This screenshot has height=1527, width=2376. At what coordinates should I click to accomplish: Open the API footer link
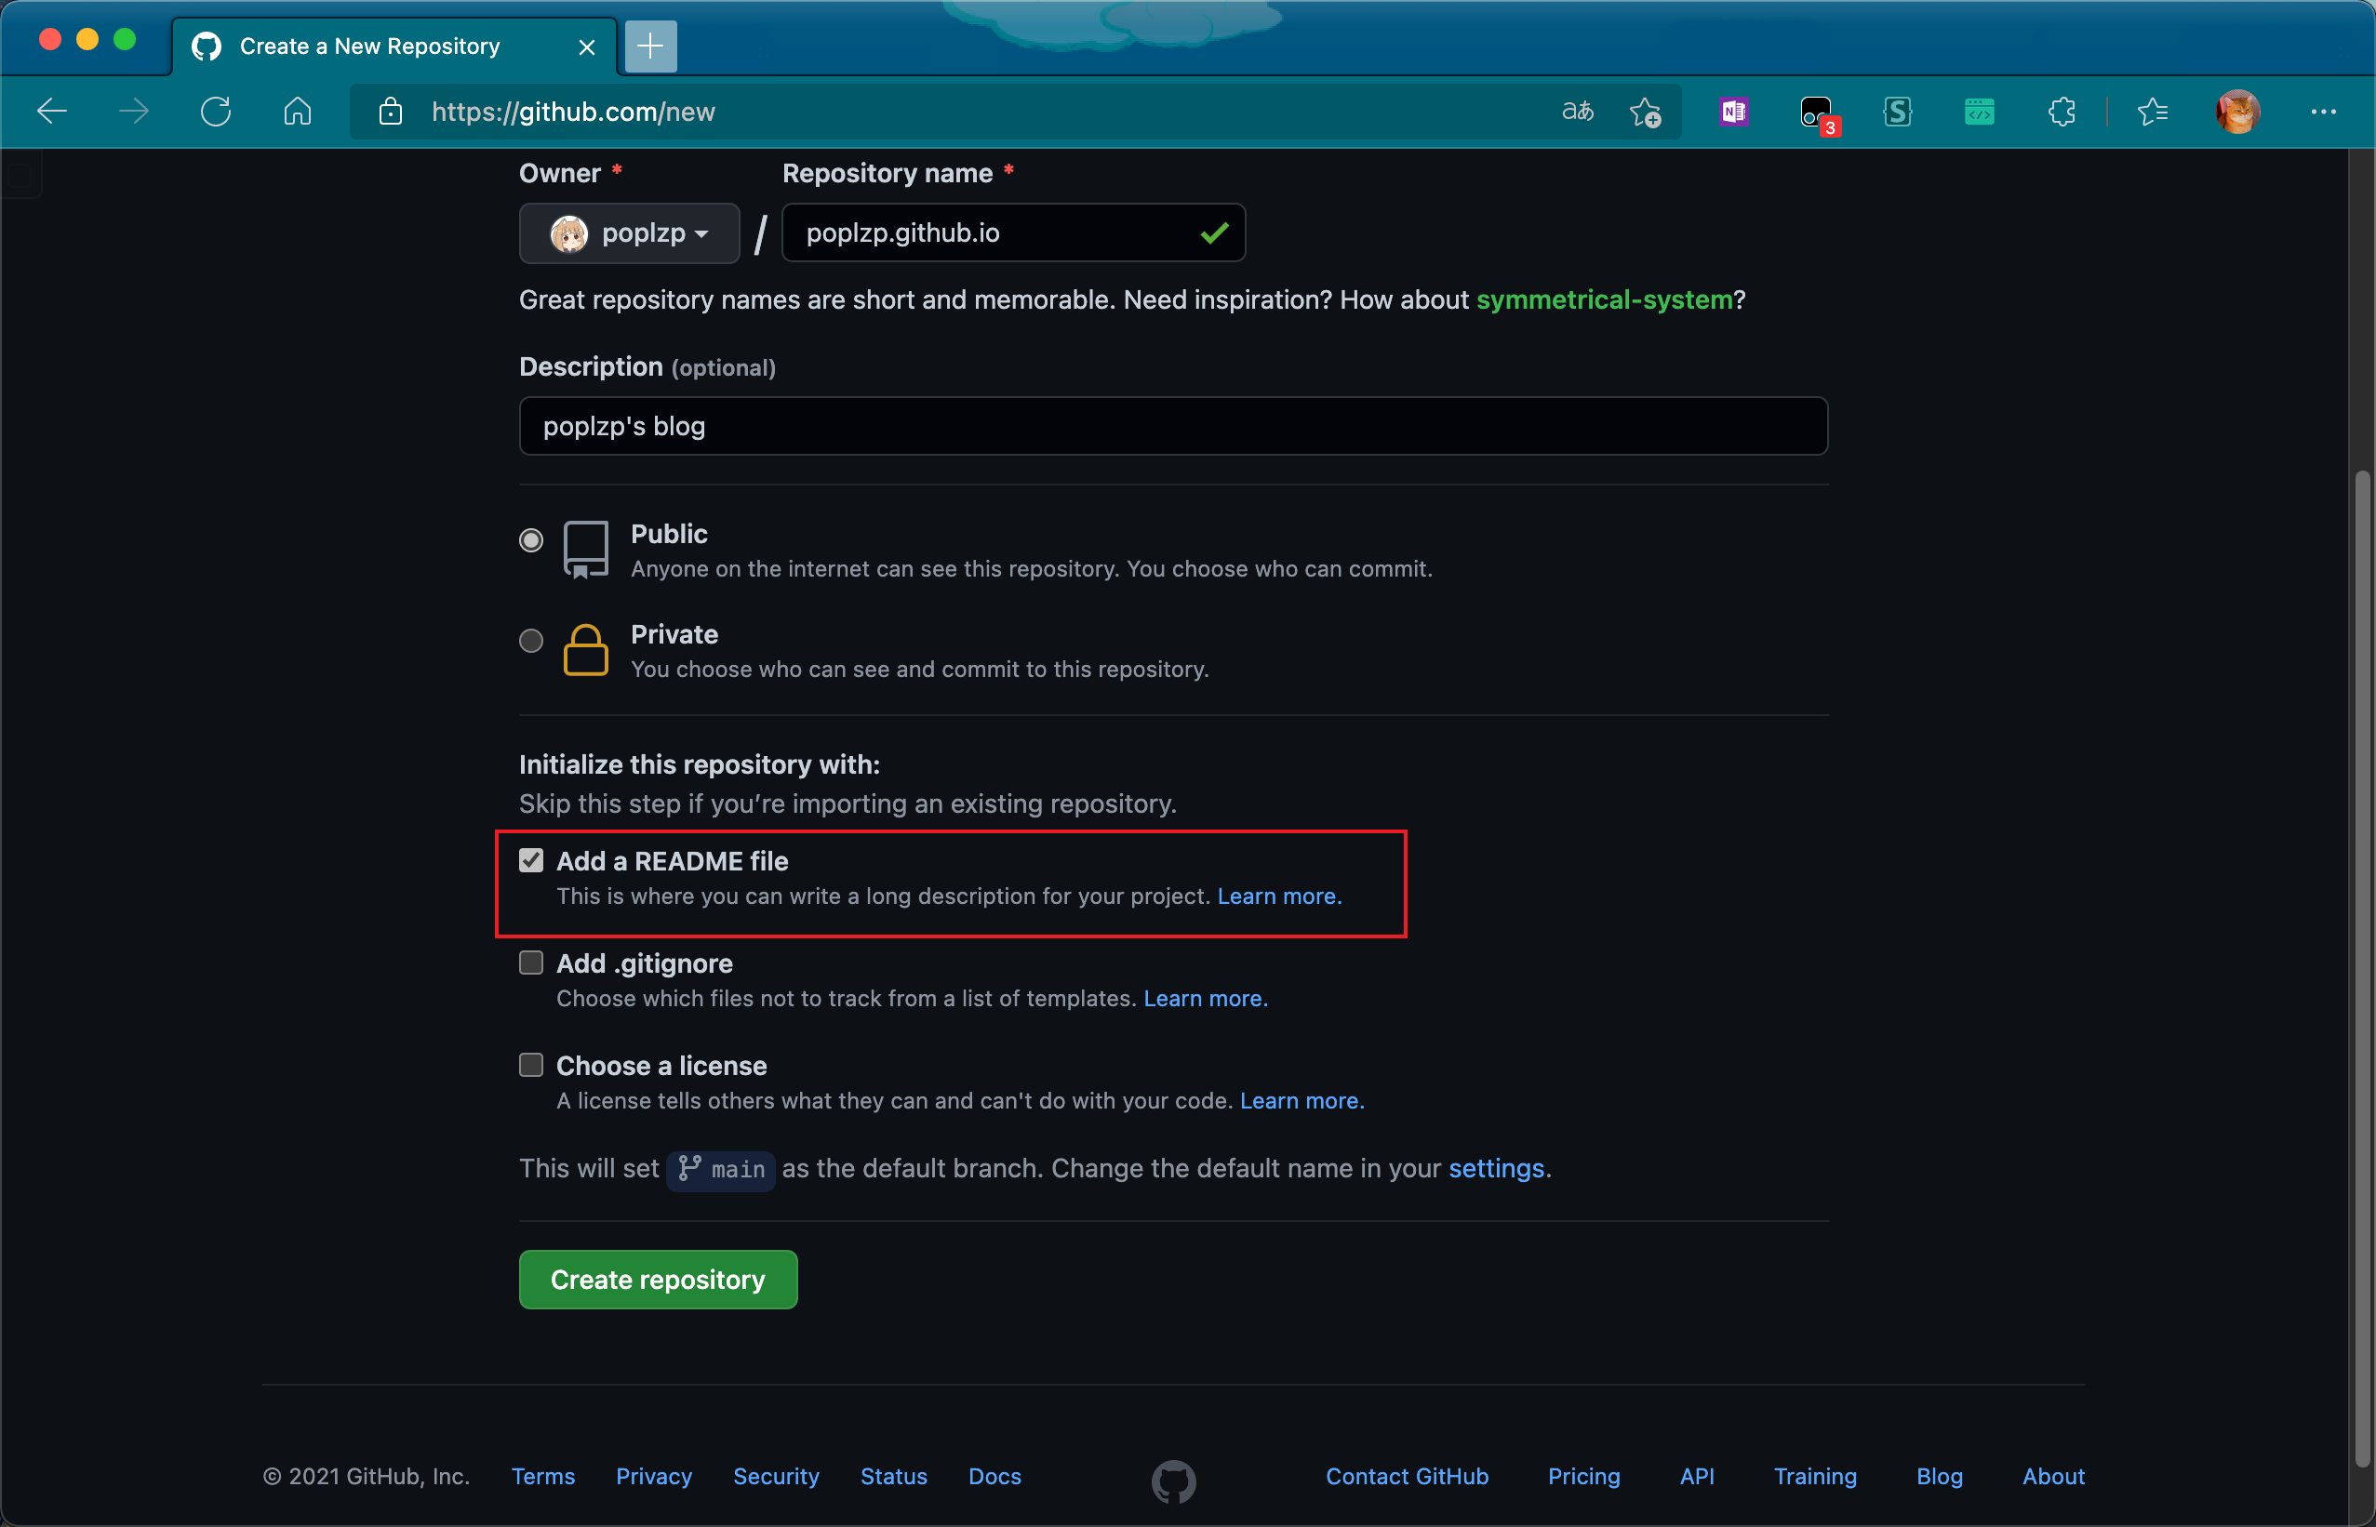tap(1696, 1477)
